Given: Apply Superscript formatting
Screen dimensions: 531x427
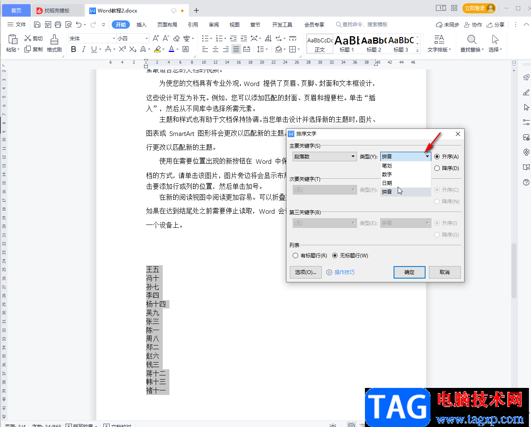Looking at the screenshot, I should [x=122, y=49].
